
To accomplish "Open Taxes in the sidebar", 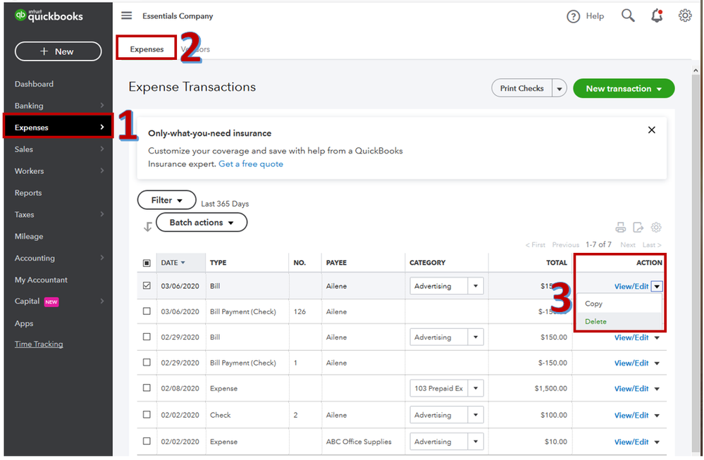I will pos(58,215).
